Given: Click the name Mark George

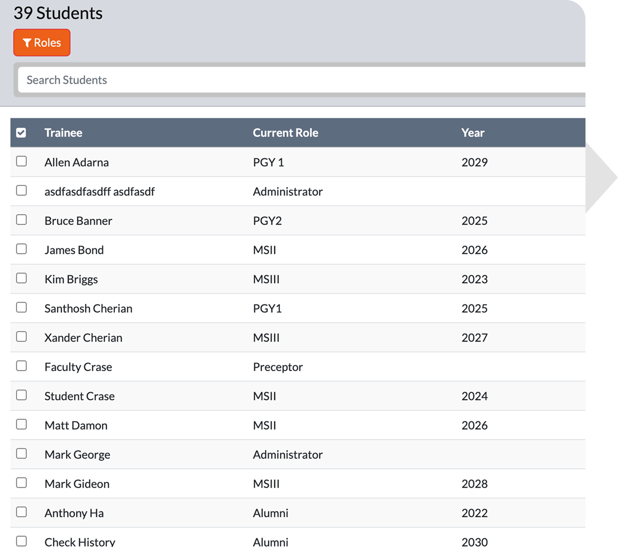Looking at the screenshot, I should pyautogui.click(x=77, y=455).
